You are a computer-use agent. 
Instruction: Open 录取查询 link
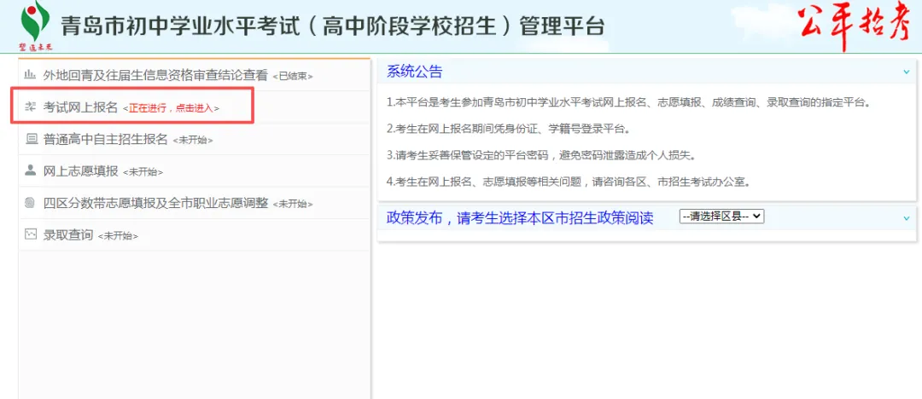coord(68,235)
